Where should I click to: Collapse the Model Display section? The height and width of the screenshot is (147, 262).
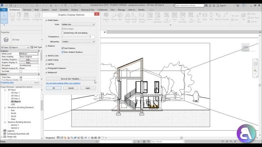click(x=46, y=20)
